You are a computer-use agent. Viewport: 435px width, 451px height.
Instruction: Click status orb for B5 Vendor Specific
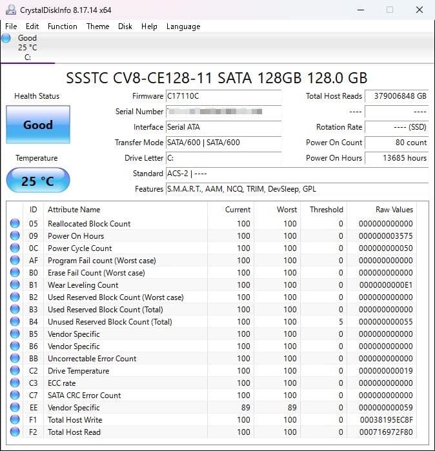tap(15, 334)
